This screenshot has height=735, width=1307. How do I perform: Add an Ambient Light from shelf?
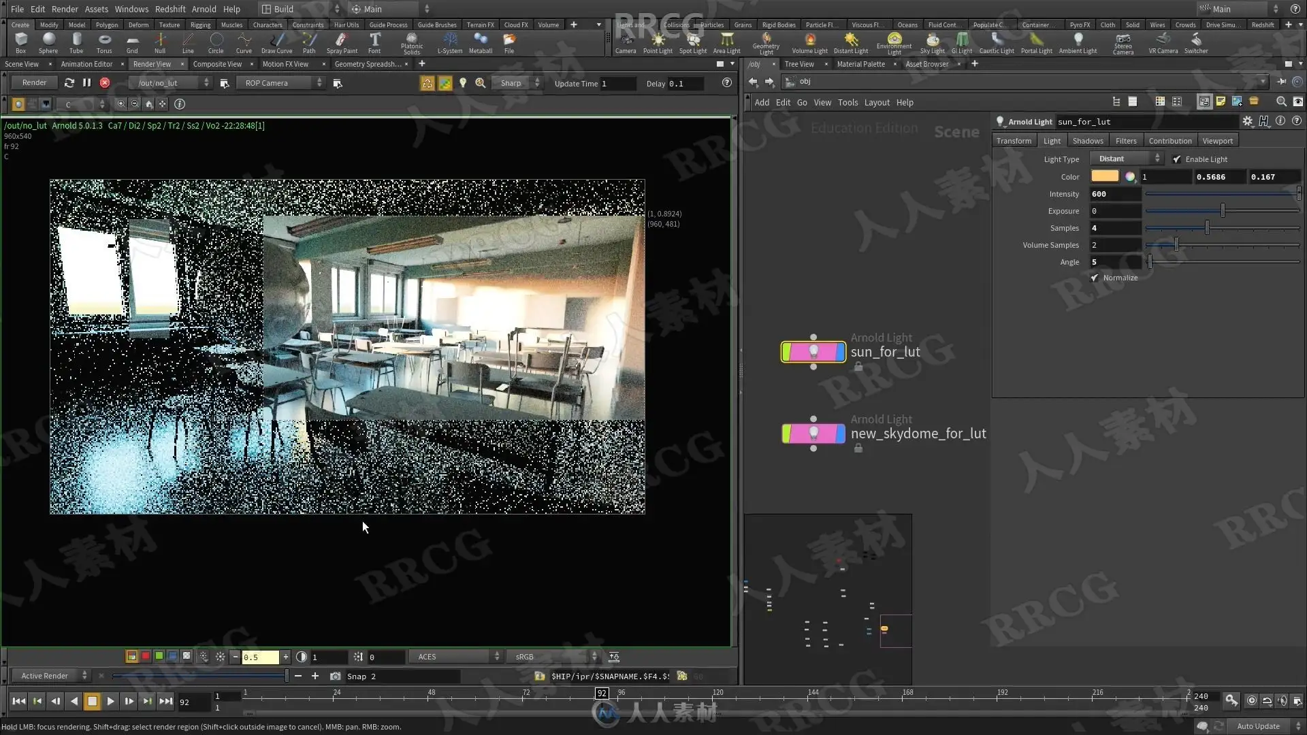click(x=1078, y=43)
